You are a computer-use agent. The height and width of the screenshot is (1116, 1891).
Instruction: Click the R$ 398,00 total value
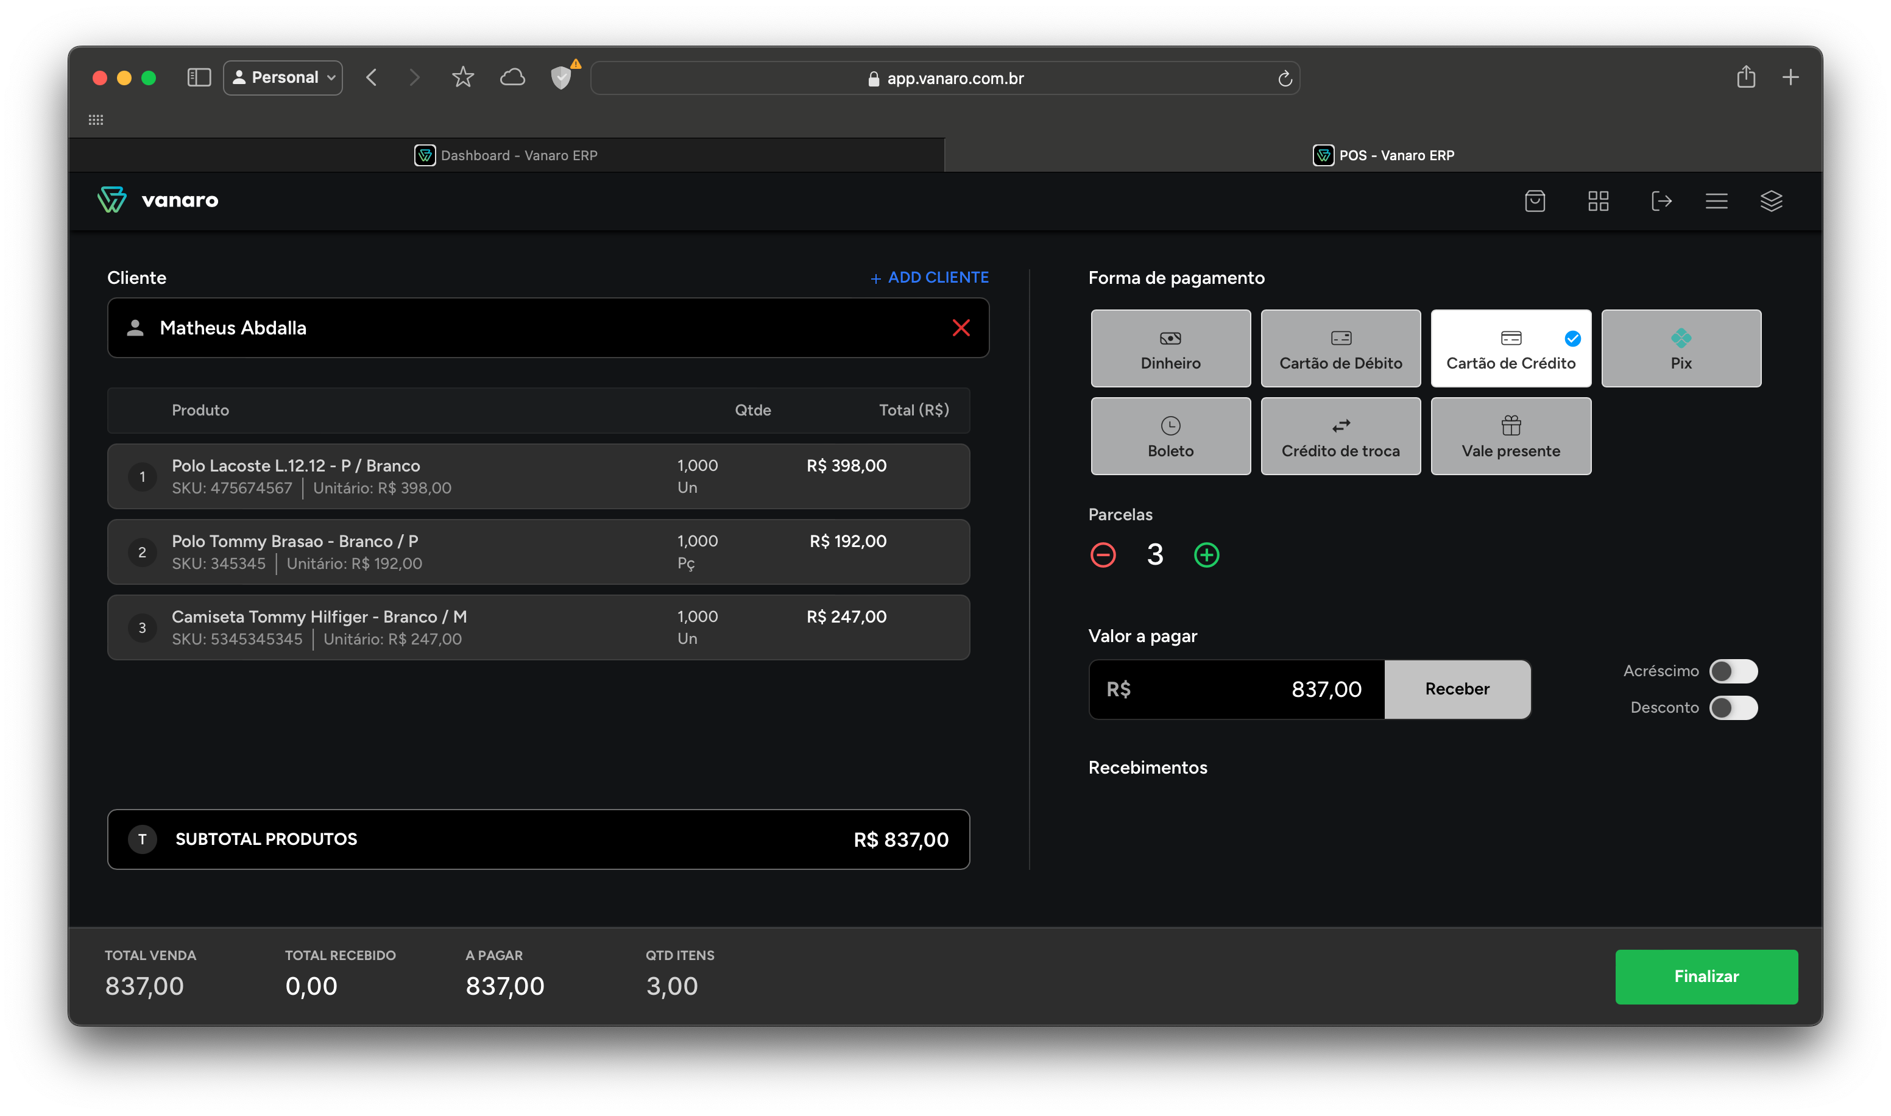click(846, 465)
